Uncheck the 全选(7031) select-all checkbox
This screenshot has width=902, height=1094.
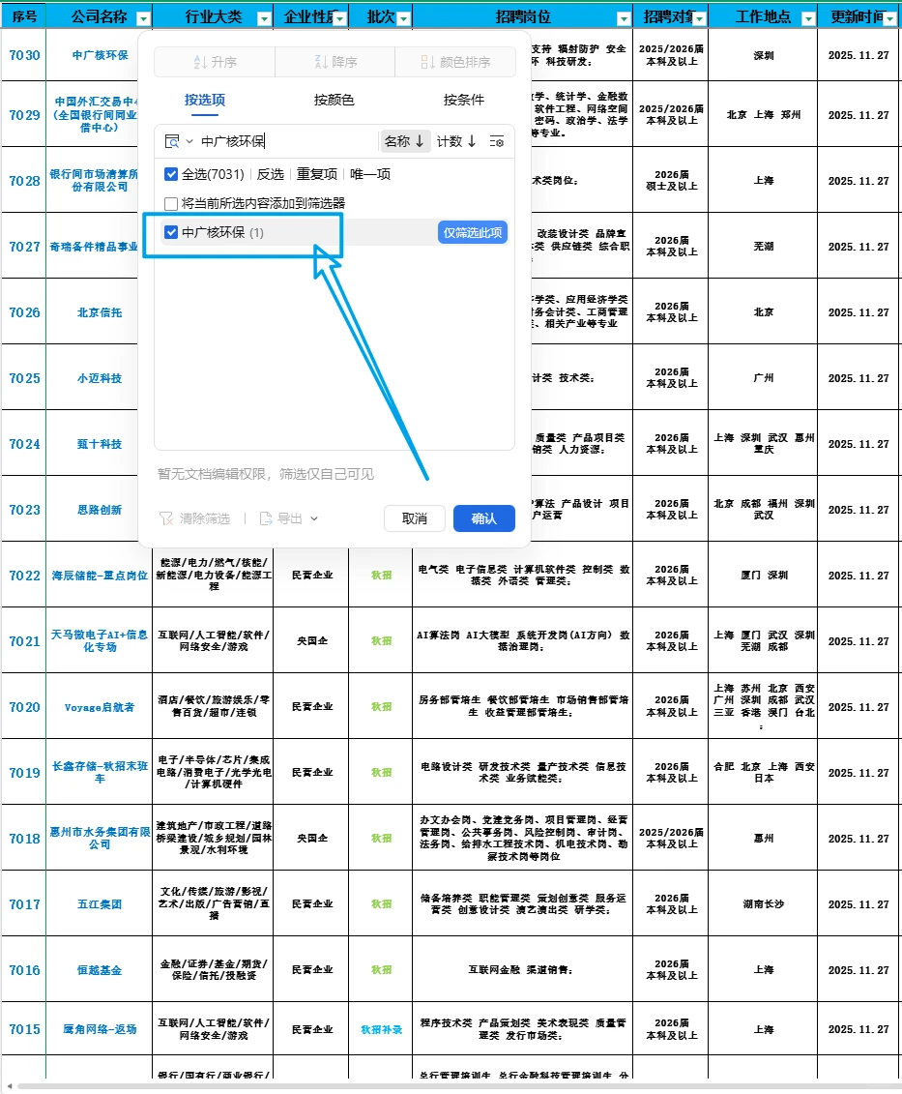(170, 173)
